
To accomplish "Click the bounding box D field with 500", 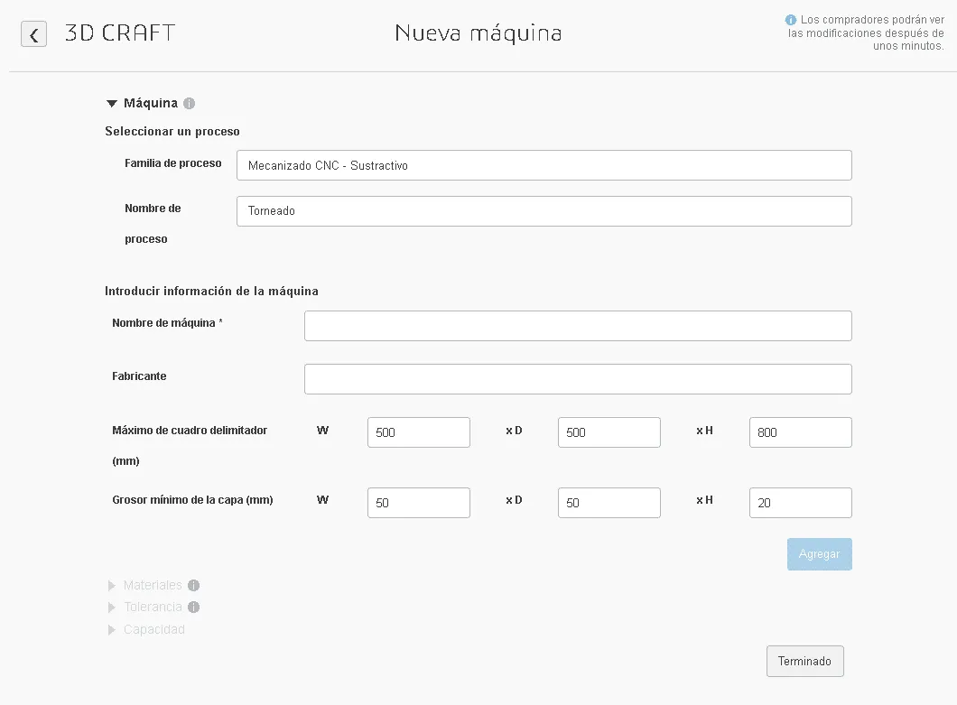I will pyautogui.click(x=609, y=432).
